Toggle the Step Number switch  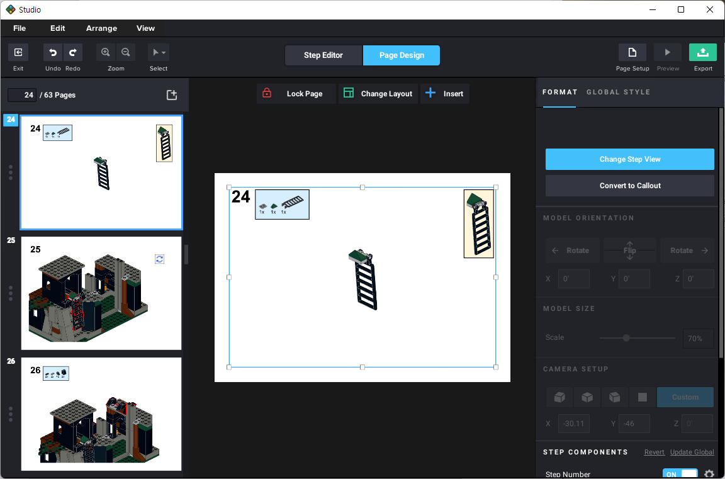pos(680,474)
